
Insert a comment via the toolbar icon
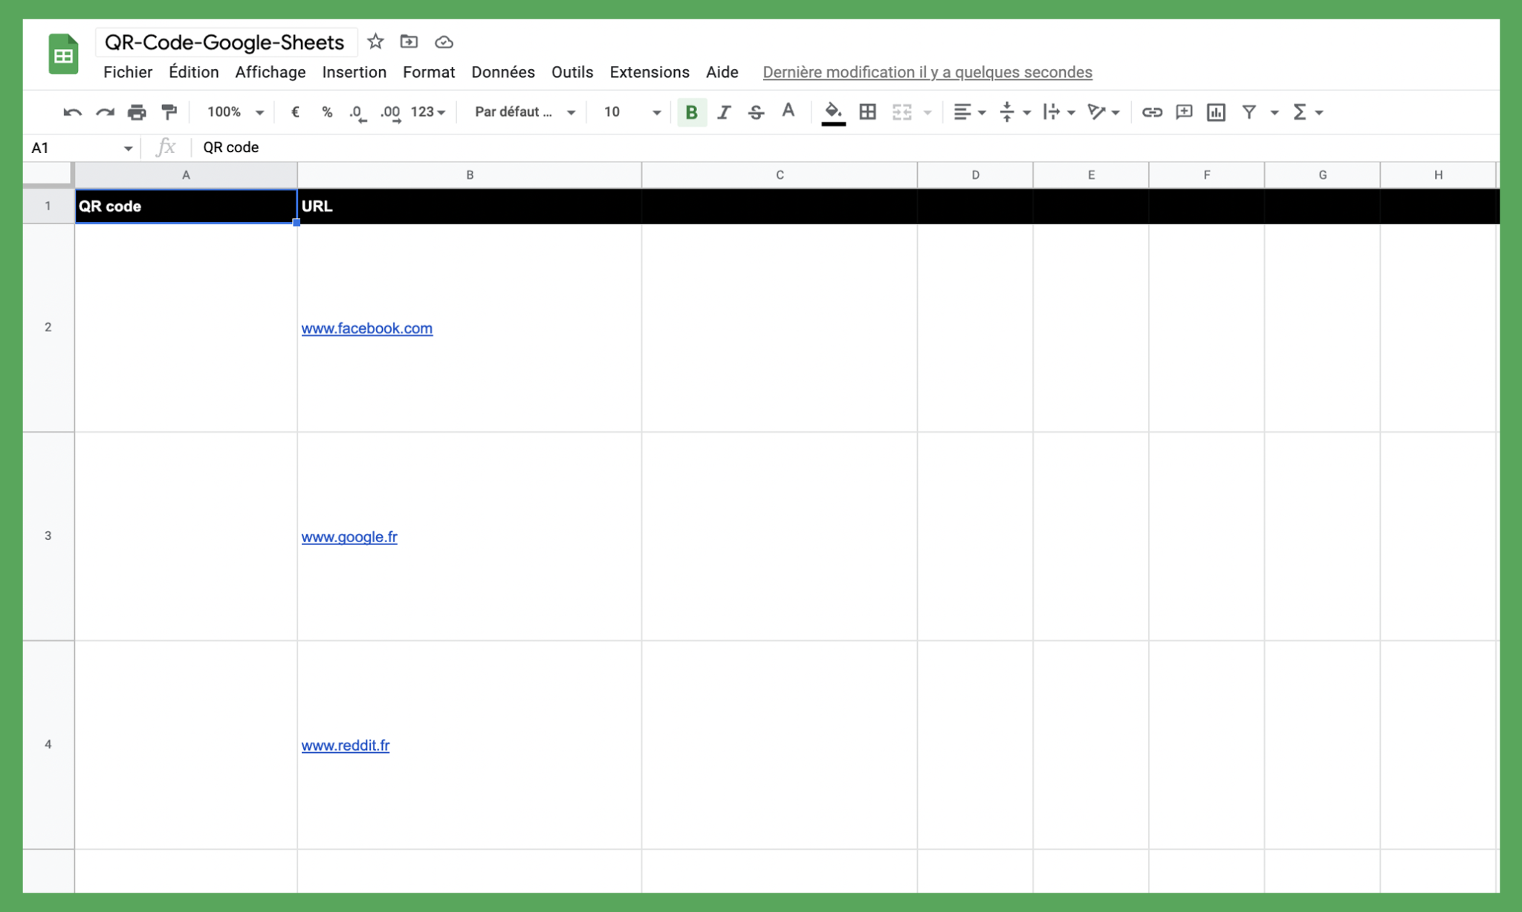click(x=1184, y=112)
